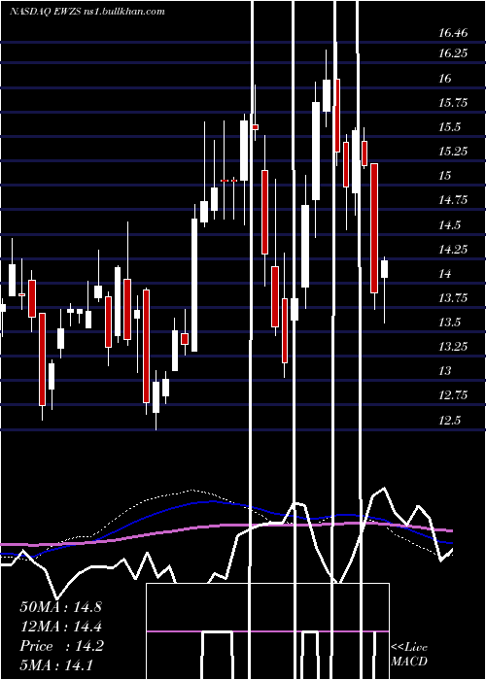Click the 13.25 price axis label
Image resolution: width=486 pixels, height=680 pixels.
click(453, 347)
